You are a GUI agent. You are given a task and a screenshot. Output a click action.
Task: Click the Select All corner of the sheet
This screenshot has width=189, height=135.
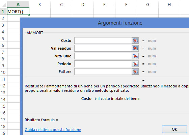pos(4,5)
